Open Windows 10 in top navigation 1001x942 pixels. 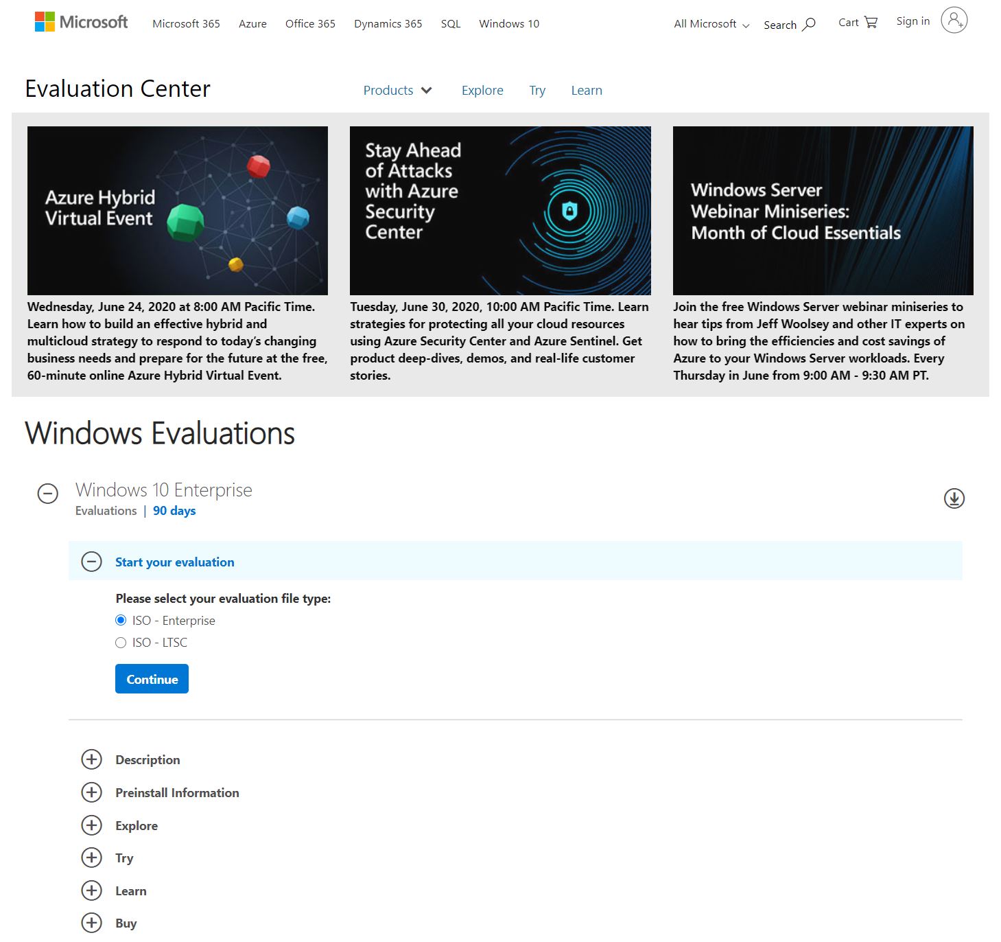(509, 24)
